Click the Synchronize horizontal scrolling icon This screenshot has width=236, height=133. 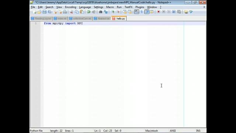[129, 12]
